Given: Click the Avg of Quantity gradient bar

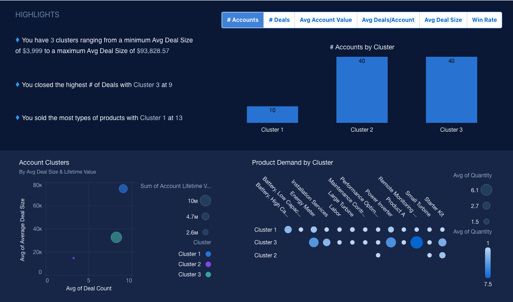Looking at the screenshot, I should click(x=487, y=262).
